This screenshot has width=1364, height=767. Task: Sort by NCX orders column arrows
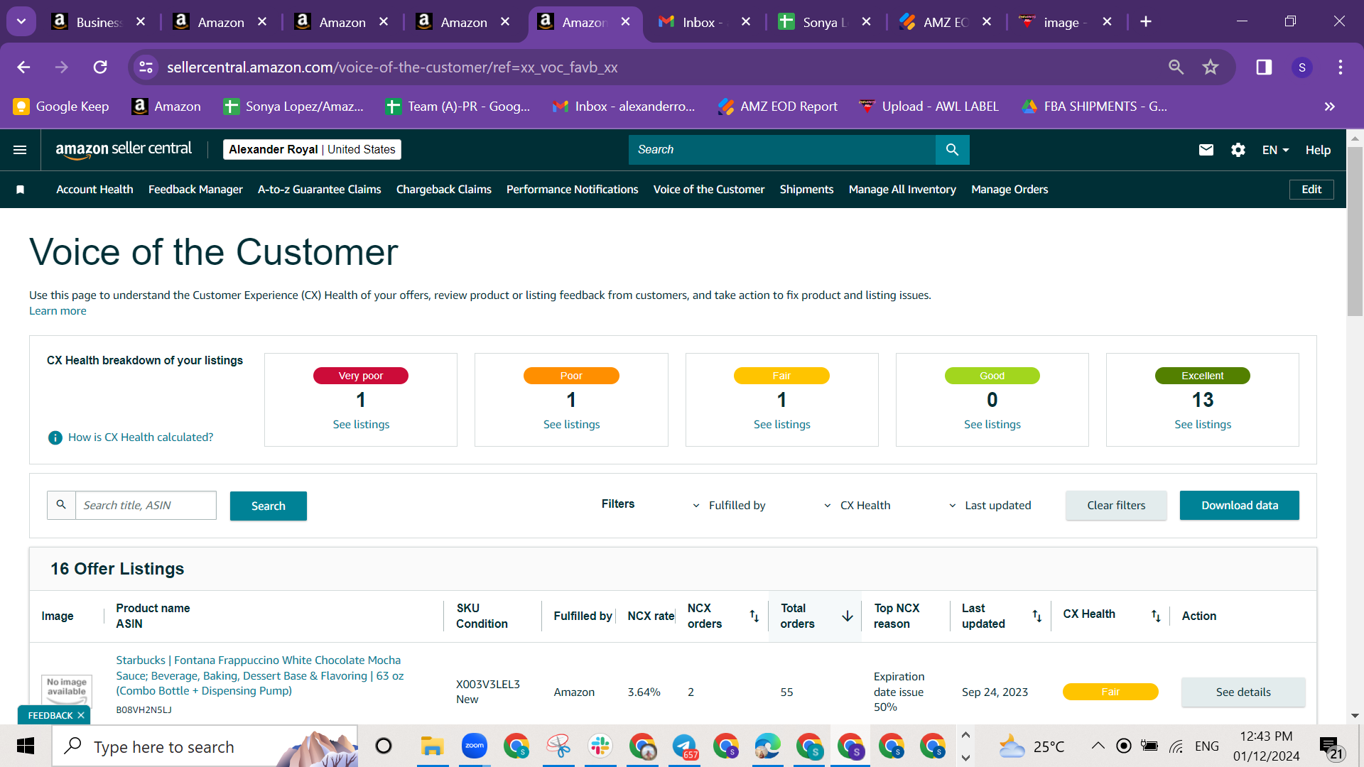click(x=754, y=616)
